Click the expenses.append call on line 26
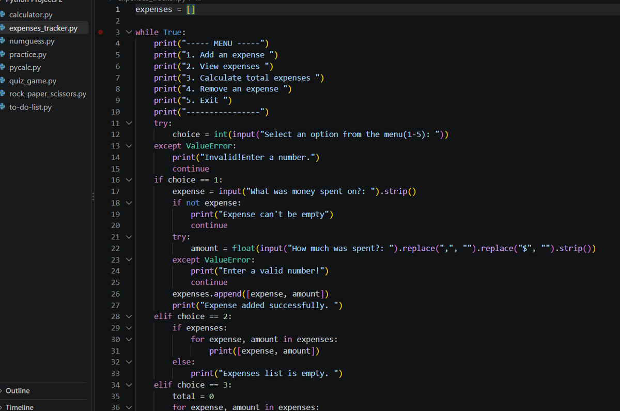 tap(251, 294)
